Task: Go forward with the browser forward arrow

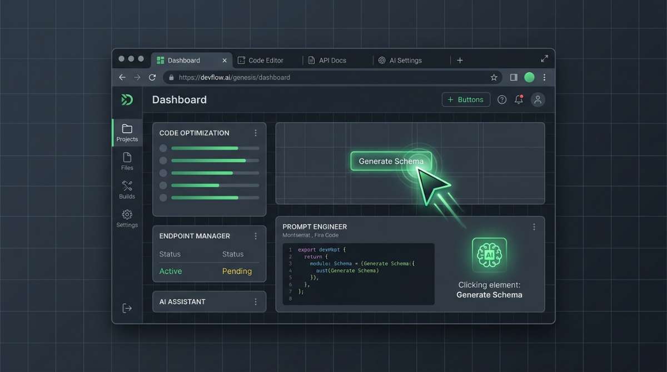Action: point(137,78)
